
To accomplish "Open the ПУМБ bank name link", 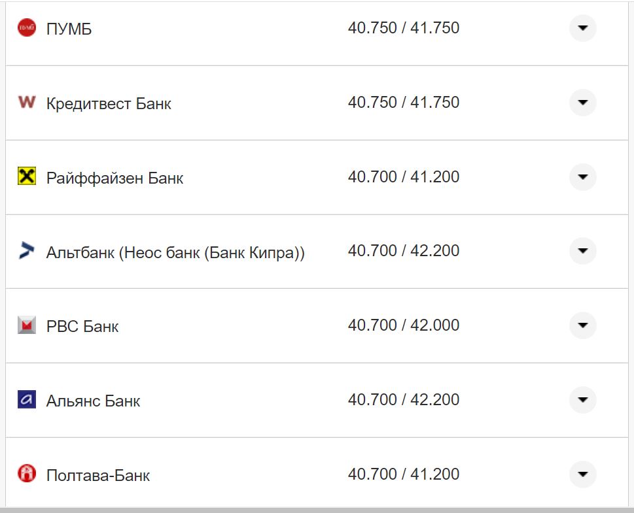I will click(x=69, y=29).
